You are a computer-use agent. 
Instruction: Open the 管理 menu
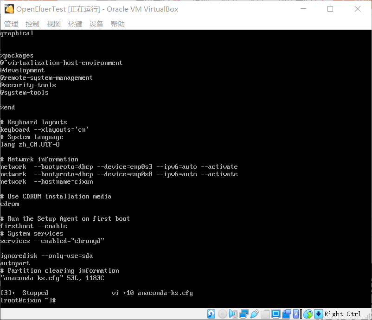coord(11,24)
